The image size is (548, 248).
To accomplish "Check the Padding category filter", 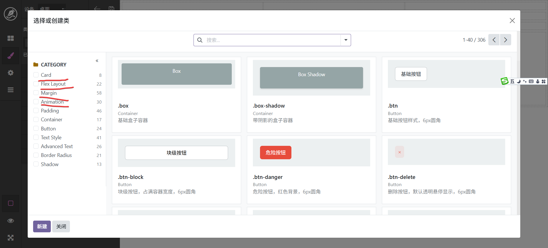I will tap(36, 110).
